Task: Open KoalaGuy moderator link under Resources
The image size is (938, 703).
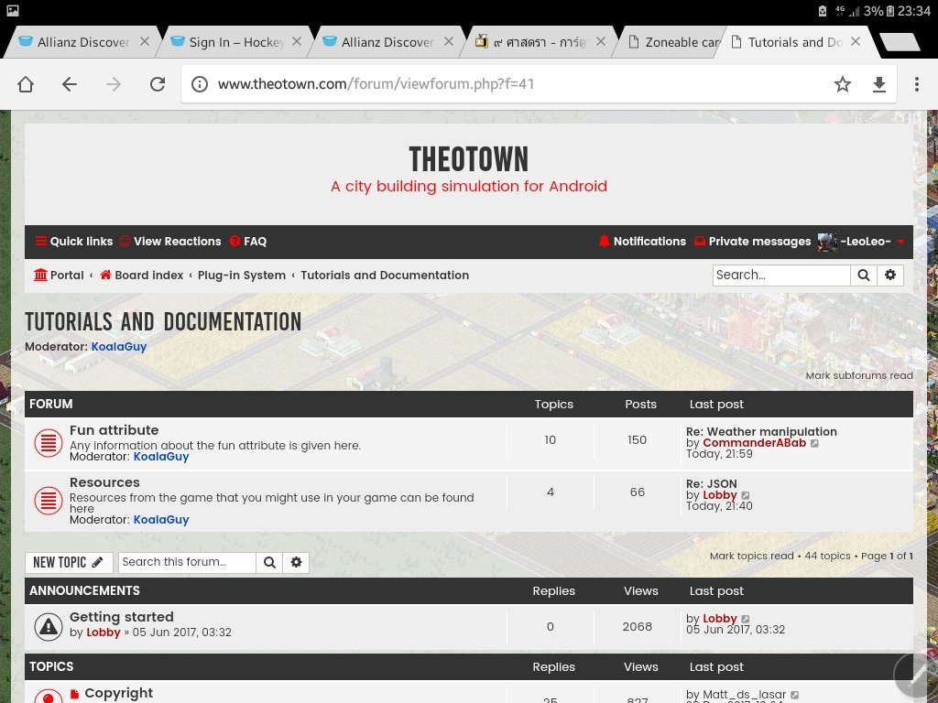Action: (x=161, y=520)
